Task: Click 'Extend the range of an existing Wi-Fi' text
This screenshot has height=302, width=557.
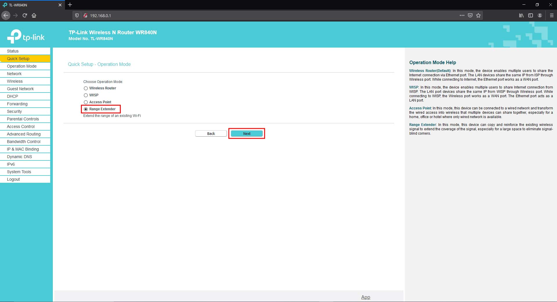Action: coord(112,116)
